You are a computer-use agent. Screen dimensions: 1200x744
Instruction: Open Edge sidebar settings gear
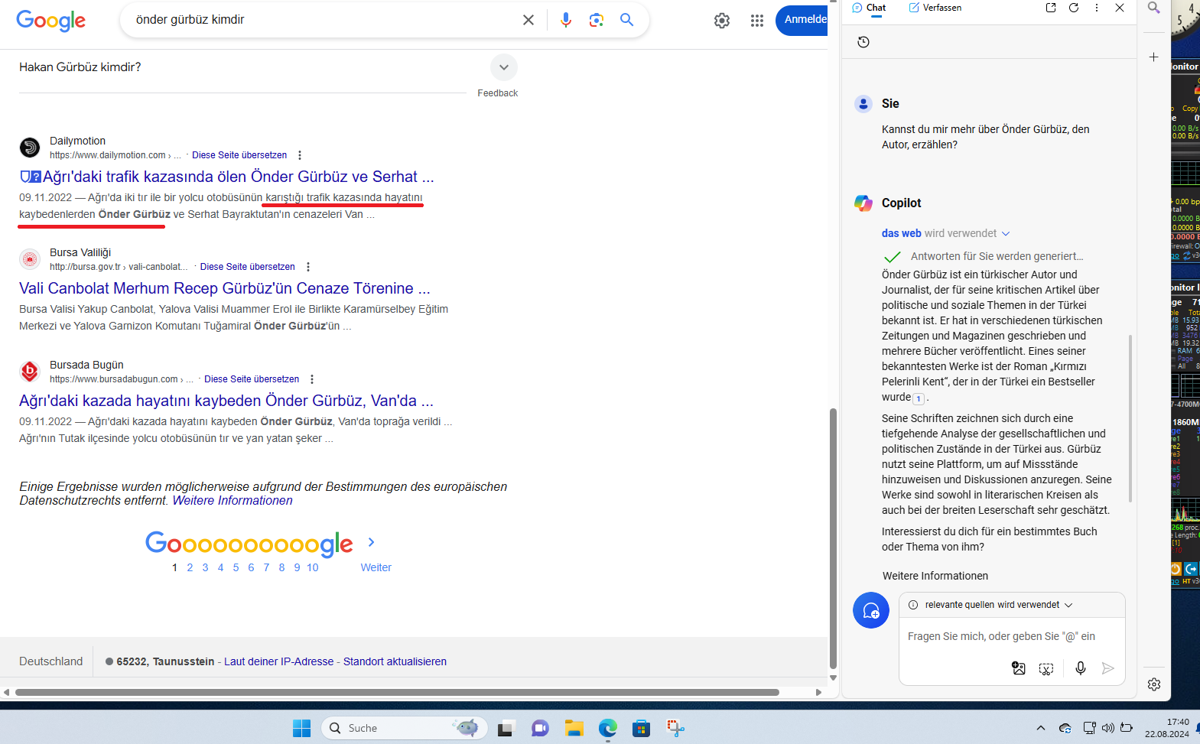1154,684
